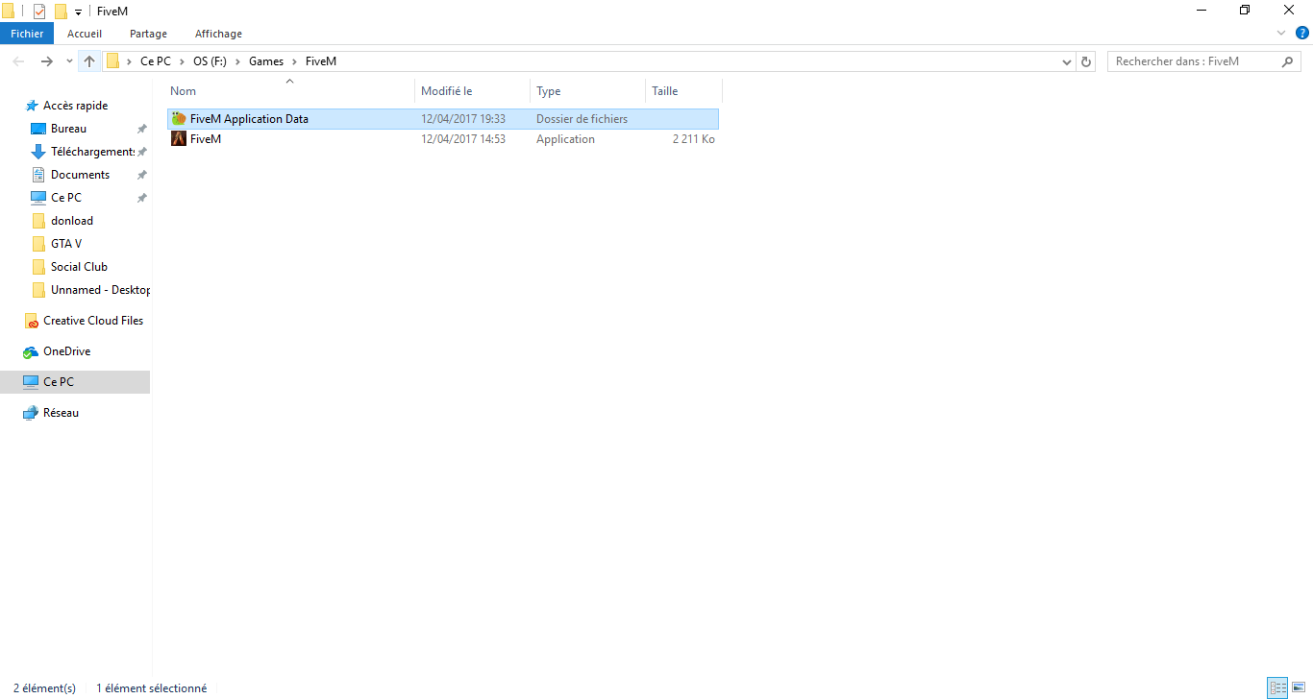
Task: Sort by Nom column header
Action: point(289,91)
